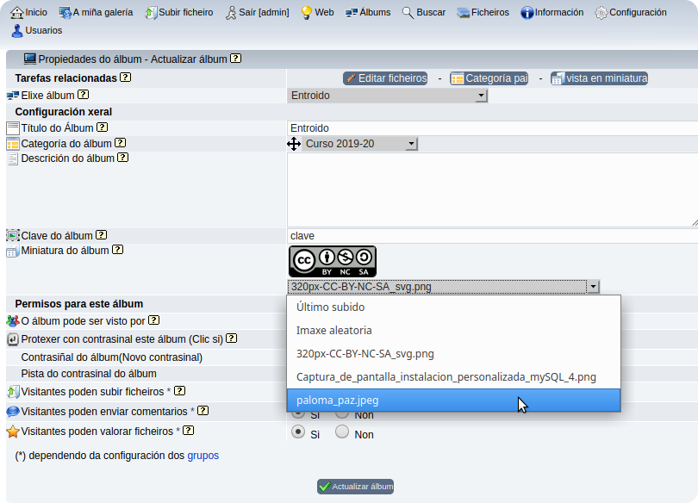Select Non for visitantes poden valorar ficheiros
698x503 pixels.
point(342,432)
